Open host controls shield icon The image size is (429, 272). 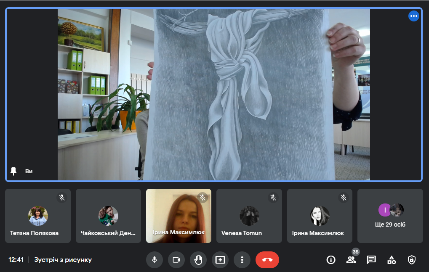412,260
